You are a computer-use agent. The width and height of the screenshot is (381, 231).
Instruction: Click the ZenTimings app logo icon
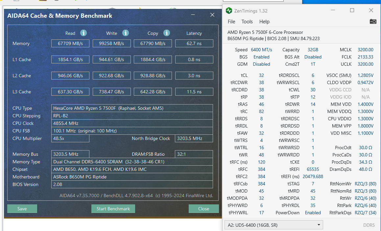pos(229,11)
